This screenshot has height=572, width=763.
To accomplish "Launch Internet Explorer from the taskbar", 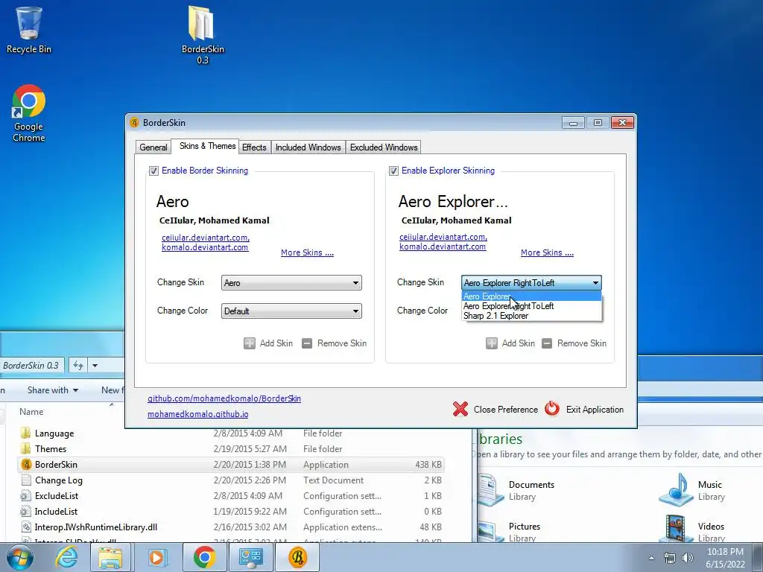I will pyautogui.click(x=66, y=557).
